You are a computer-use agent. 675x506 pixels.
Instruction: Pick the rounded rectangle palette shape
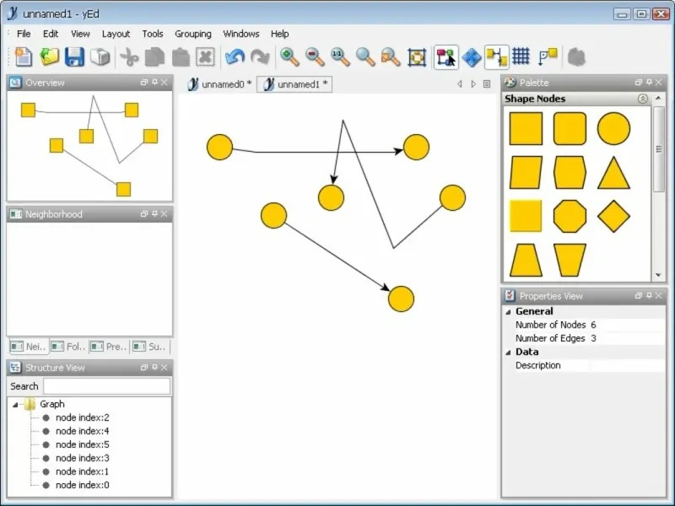[570, 129]
